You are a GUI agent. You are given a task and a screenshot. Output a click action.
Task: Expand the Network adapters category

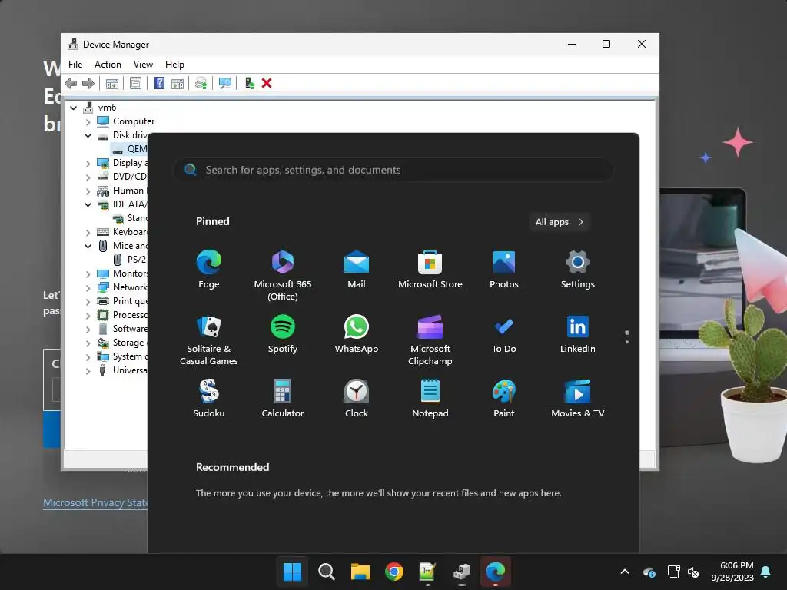pos(88,287)
